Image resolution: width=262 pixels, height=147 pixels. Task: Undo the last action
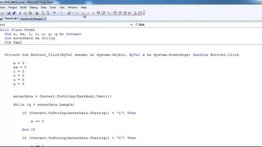[54, 13]
